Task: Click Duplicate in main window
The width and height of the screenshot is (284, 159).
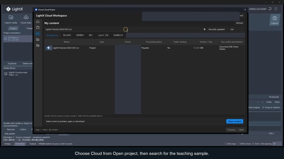Action: (x=12, y=64)
